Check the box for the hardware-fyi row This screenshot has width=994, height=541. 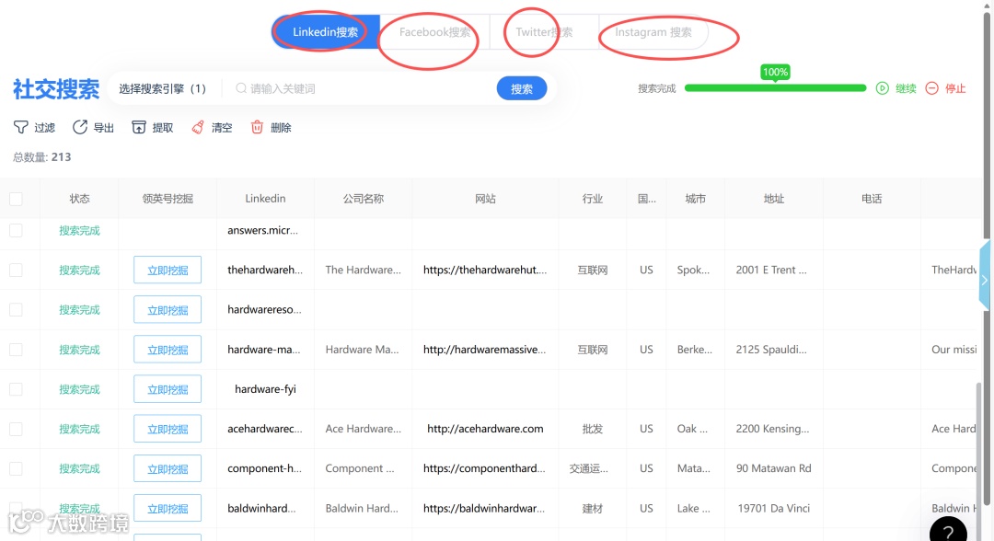click(16, 389)
